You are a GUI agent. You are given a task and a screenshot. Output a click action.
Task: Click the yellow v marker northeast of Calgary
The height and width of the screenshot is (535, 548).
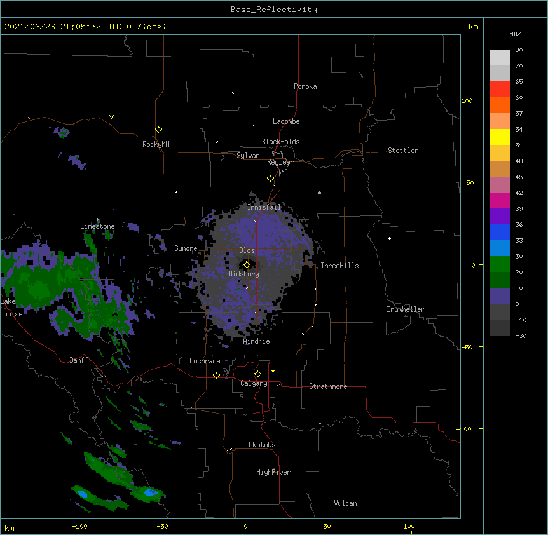click(x=273, y=371)
